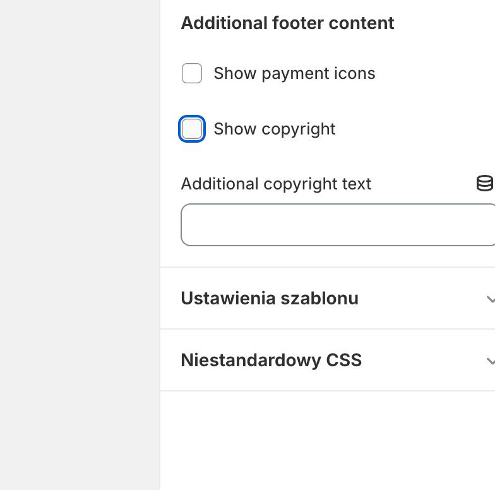The height and width of the screenshot is (490, 495).
Task: Focus the Additional copyright text input box
Action: click(x=338, y=225)
